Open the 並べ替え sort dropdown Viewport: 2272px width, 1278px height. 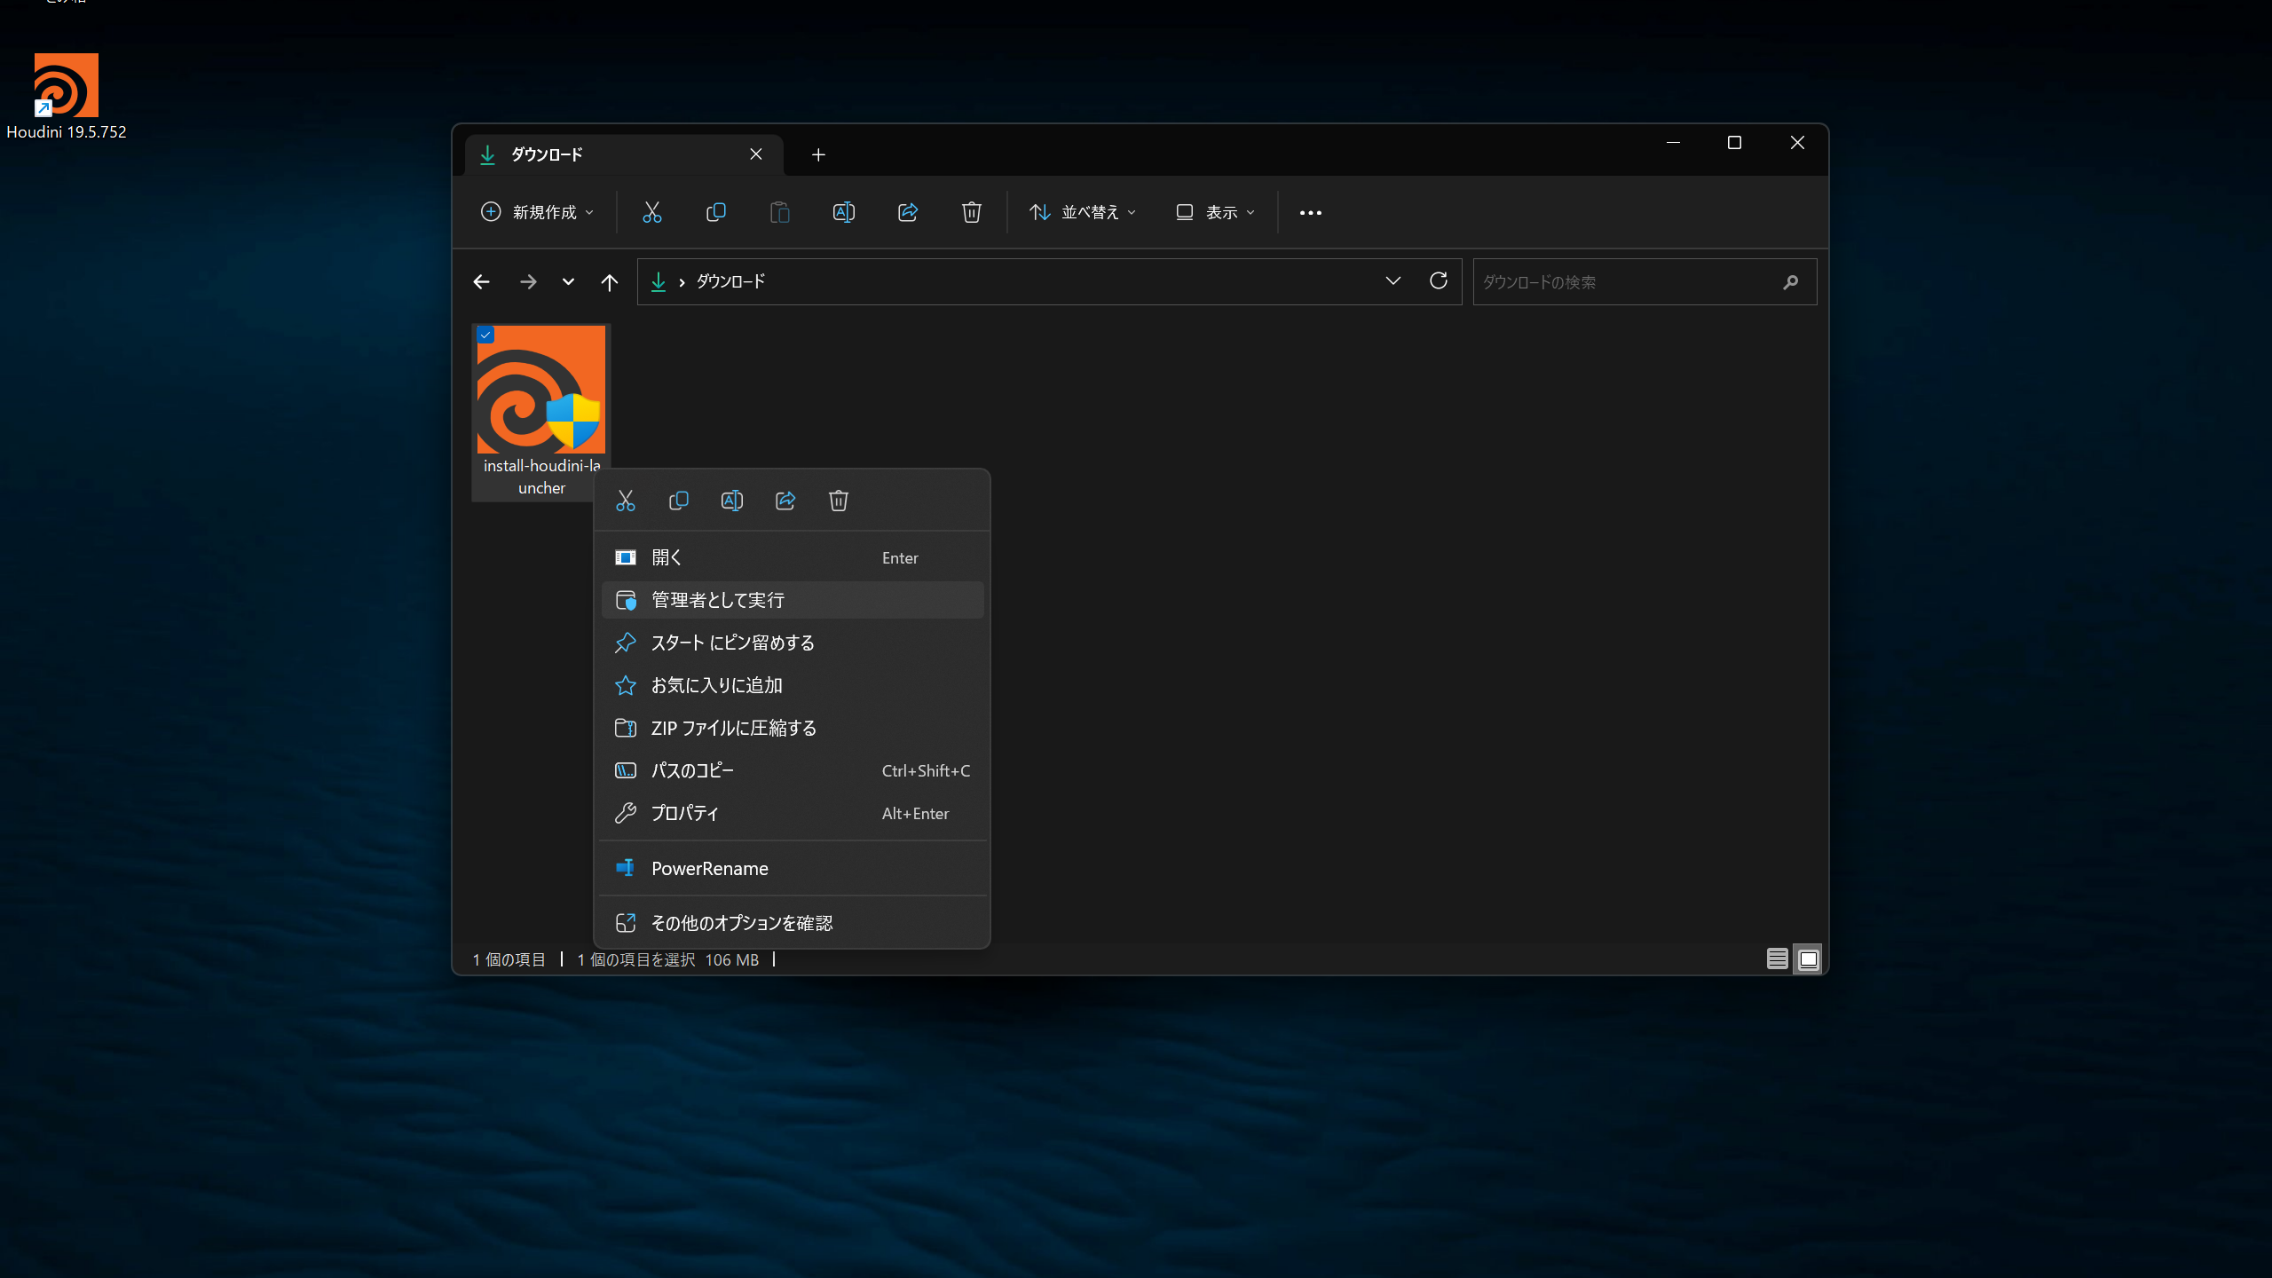(1083, 212)
